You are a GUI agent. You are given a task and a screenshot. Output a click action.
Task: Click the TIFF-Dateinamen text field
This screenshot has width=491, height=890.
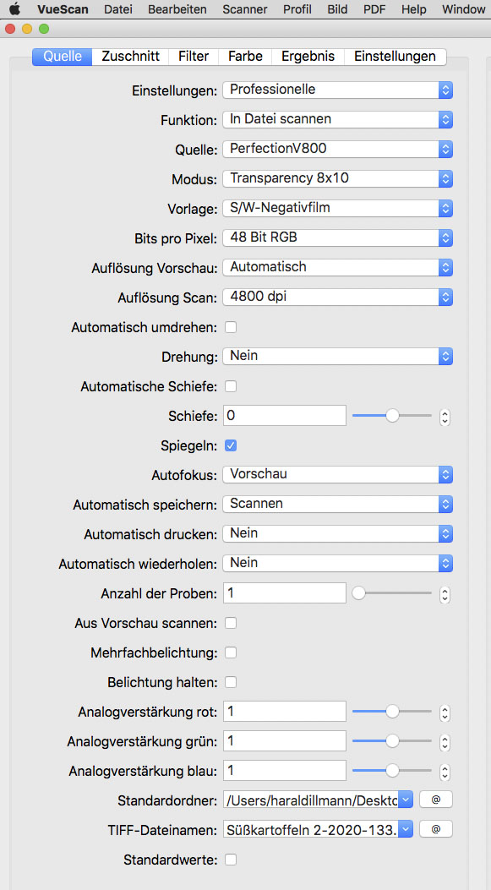[x=311, y=830]
